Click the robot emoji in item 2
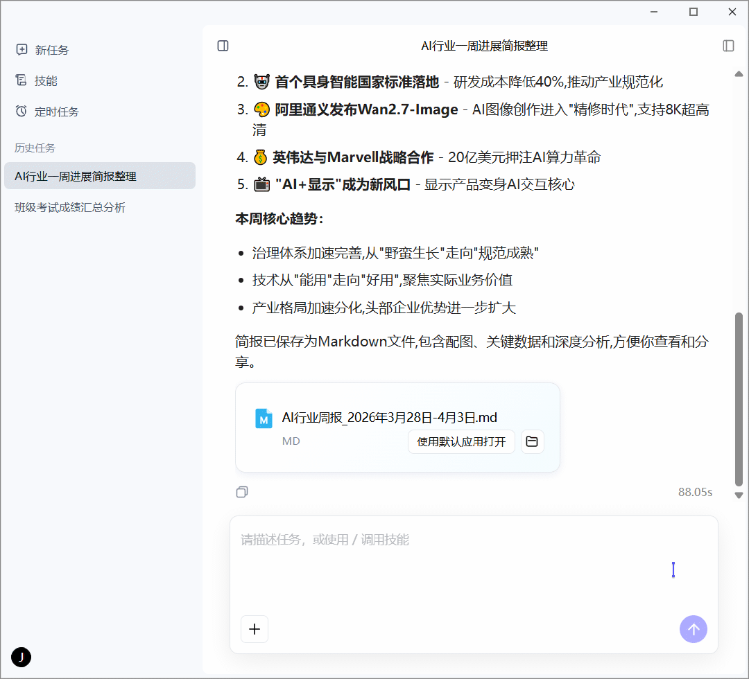The height and width of the screenshot is (679, 749). click(x=261, y=82)
